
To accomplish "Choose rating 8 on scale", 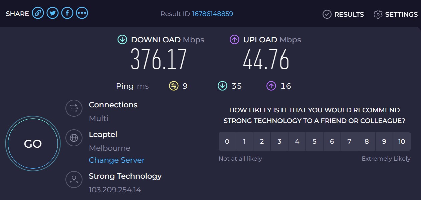I will point(367,141).
